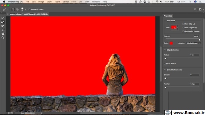
Task: Click the Opacity slider handle
Action: pos(199,40)
